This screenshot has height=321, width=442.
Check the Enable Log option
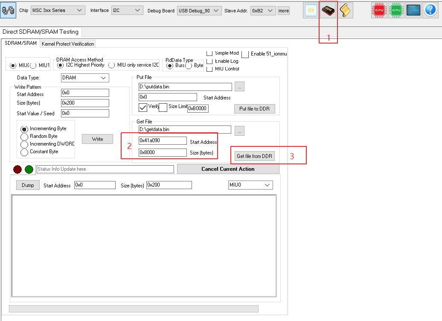[x=209, y=61]
